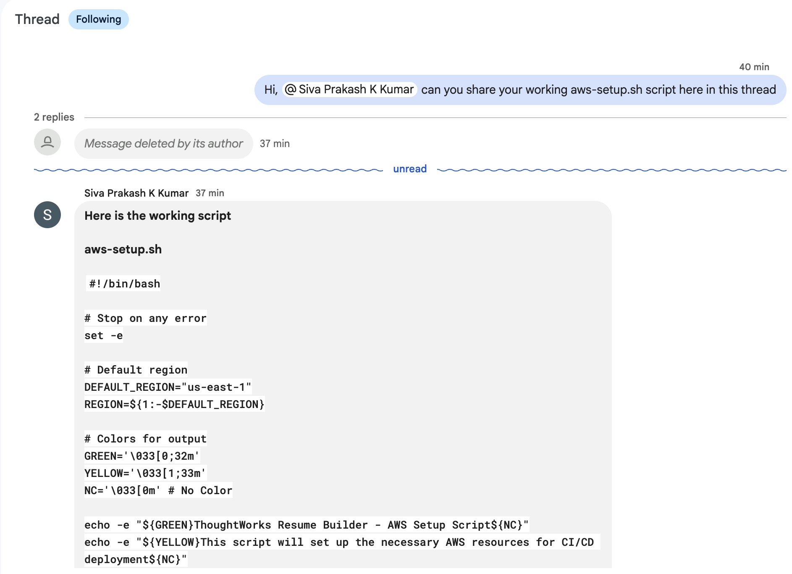Click the unread divider label
Image resolution: width=792 pixels, height=574 pixels.
pos(410,169)
